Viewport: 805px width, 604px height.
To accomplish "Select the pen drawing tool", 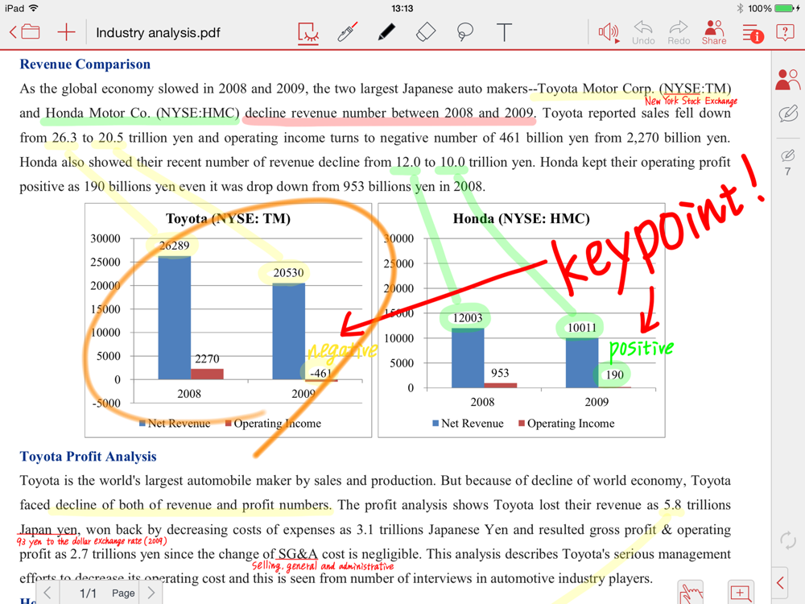I will 386,32.
